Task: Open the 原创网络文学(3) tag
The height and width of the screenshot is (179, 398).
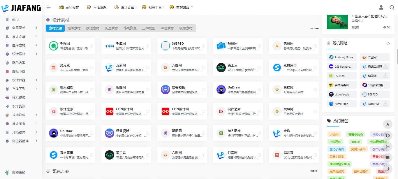Action: [340, 164]
